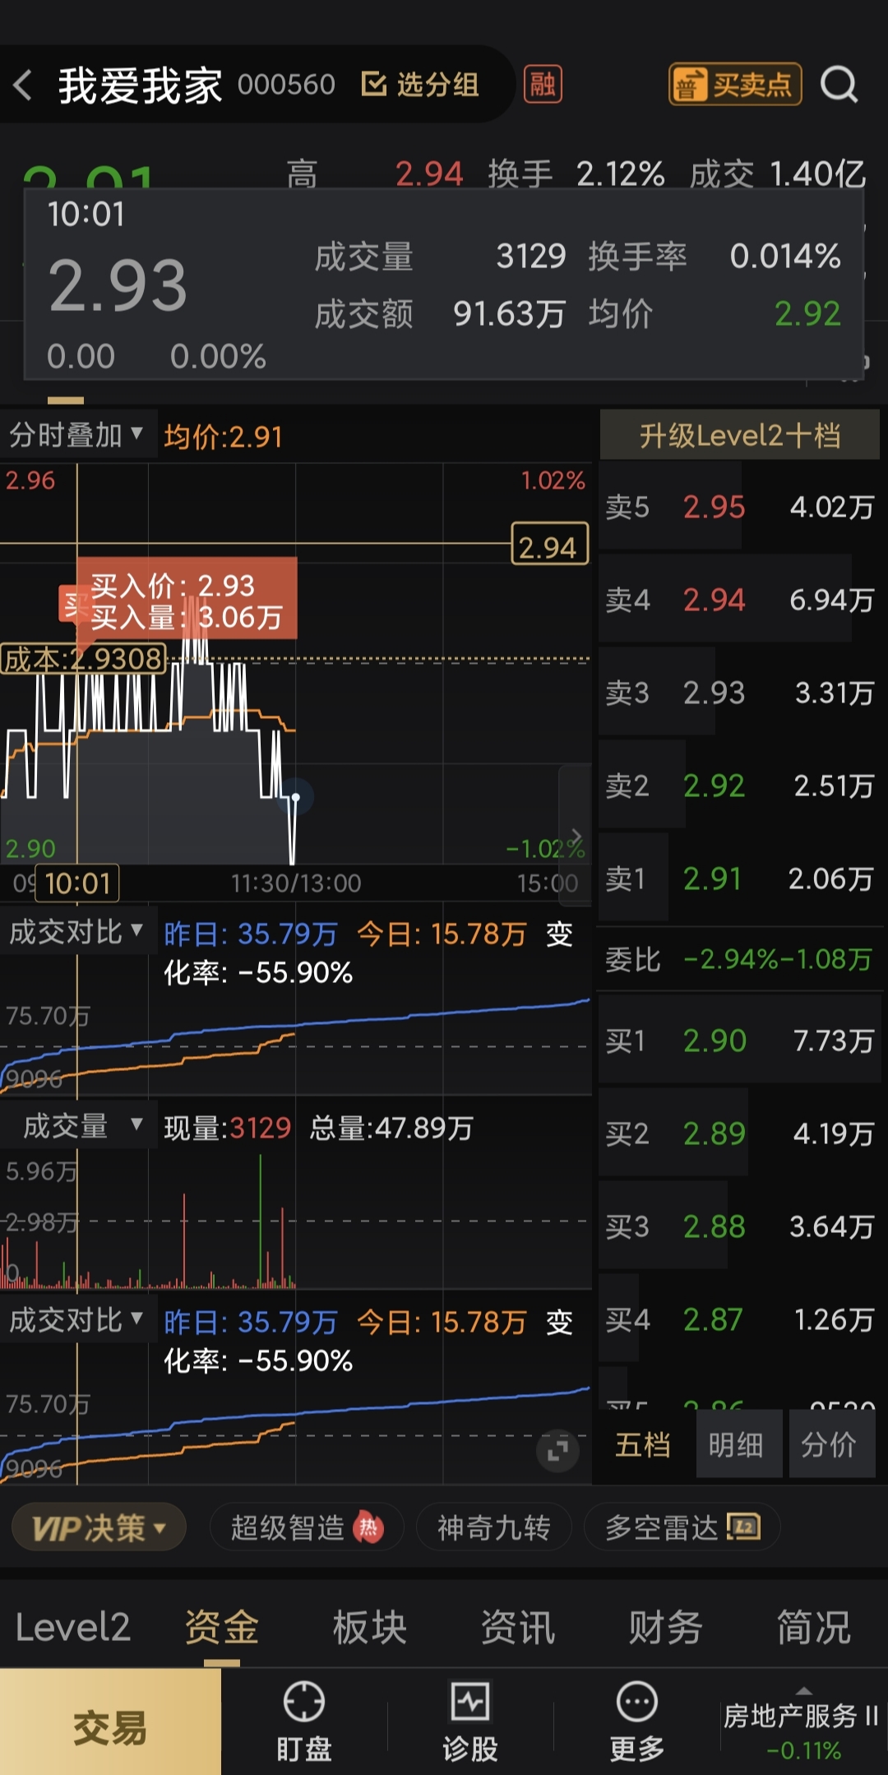
Task: Tap the 盯盘 watch crosshair icon
Action: pos(304,1701)
